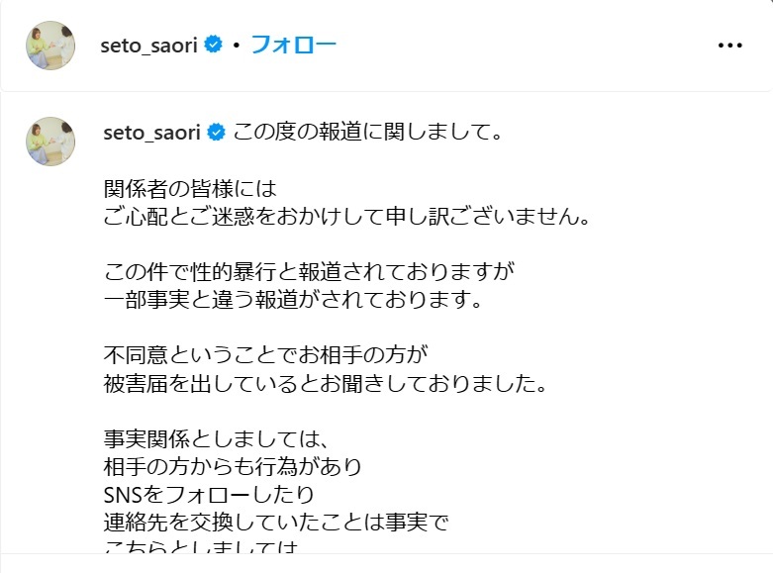Click the line SNSをフォローしたり
Image resolution: width=773 pixels, height=573 pixels.
pyautogui.click(x=209, y=495)
